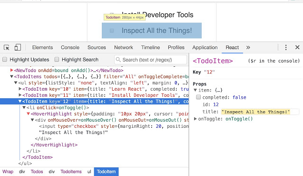
Task: Switch to the Network tab
Action: pyautogui.click(x=124, y=48)
